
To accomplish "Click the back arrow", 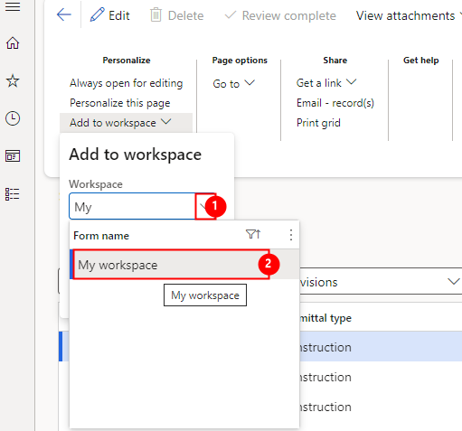I will [x=64, y=15].
